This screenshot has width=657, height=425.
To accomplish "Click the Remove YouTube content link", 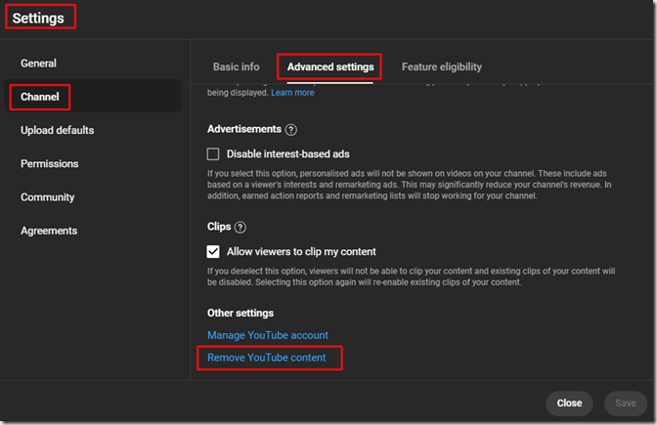I will pyautogui.click(x=269, y=359).
